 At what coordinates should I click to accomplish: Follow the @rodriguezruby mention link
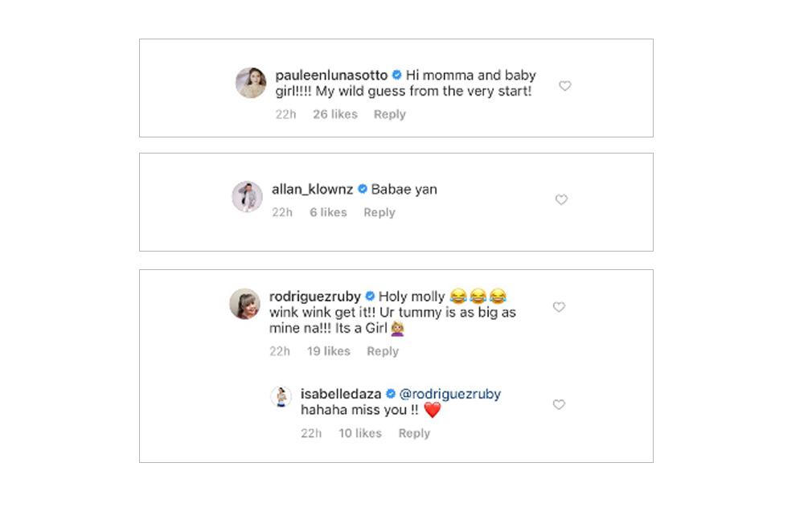coord(450,394)
